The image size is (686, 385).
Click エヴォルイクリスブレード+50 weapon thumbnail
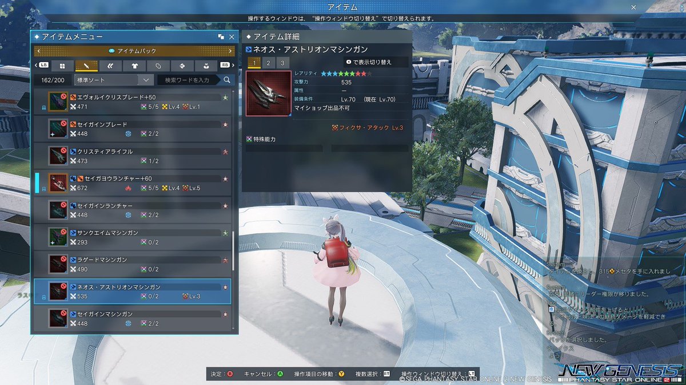coord(58,102)
